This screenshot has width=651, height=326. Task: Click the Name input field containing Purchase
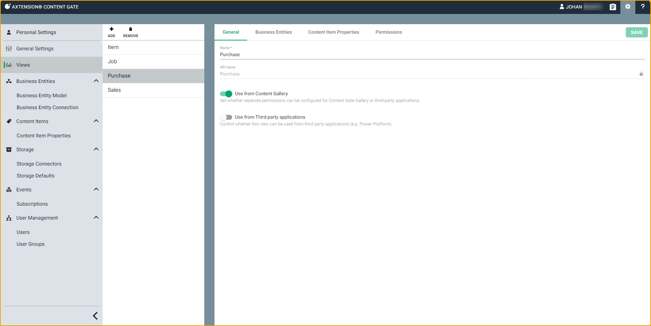click(432, 55)
